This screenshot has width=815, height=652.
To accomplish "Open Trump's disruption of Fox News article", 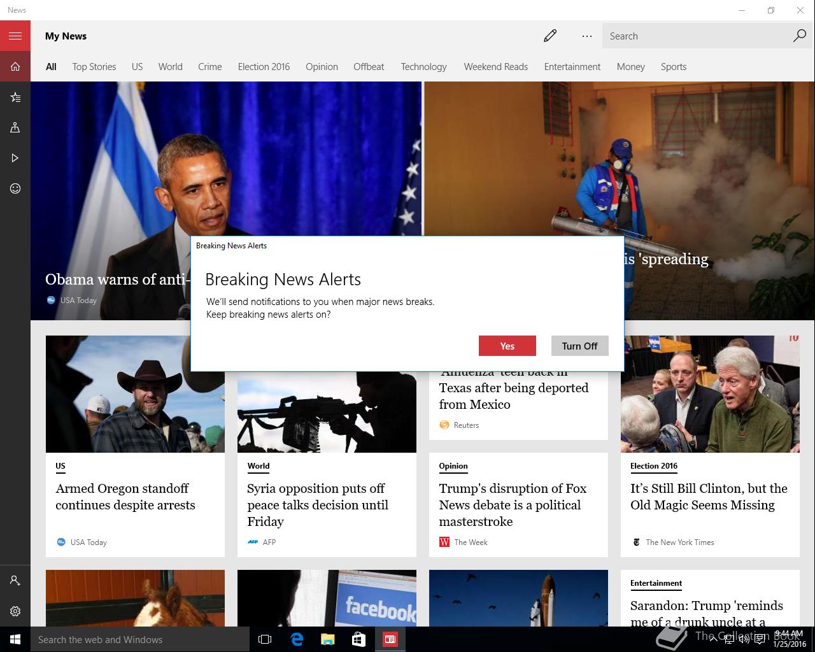I will [x=513, y=505].
